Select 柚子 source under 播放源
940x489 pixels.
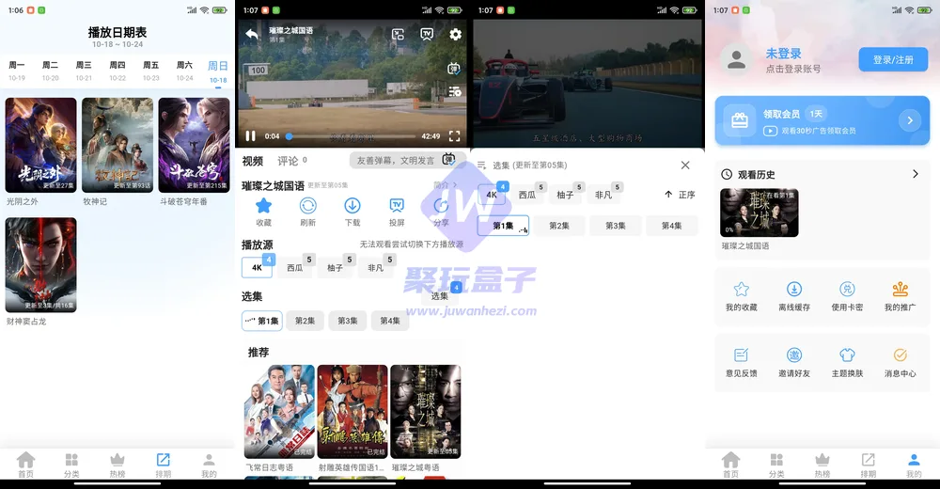tap(336, 268)
